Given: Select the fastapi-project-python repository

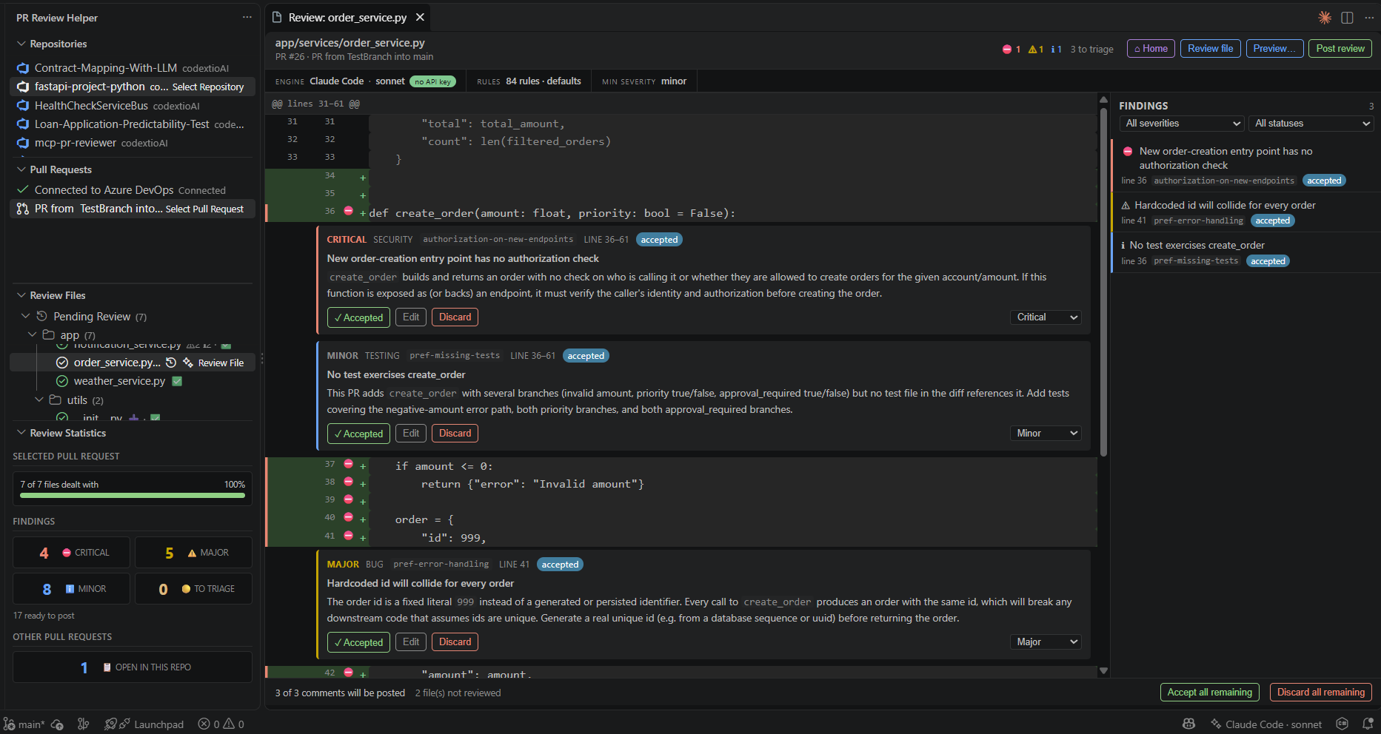Looking at the screenshot, I should pyautogui.click(x=133, y=87).
